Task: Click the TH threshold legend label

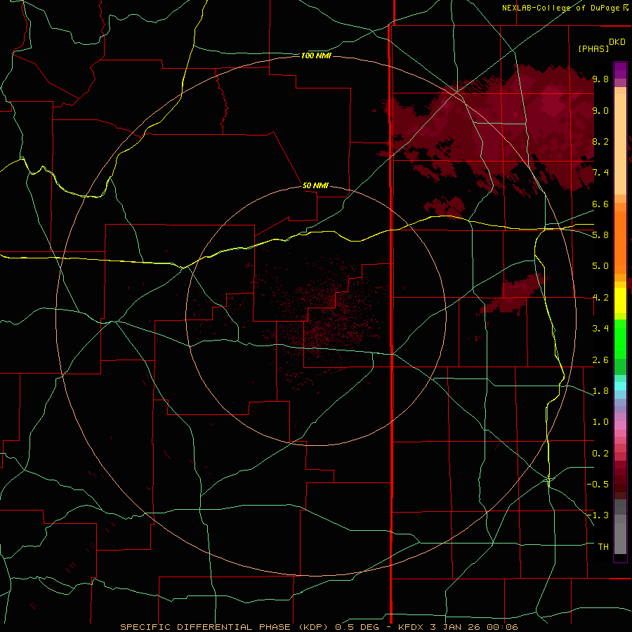Action: pos(603,547)
